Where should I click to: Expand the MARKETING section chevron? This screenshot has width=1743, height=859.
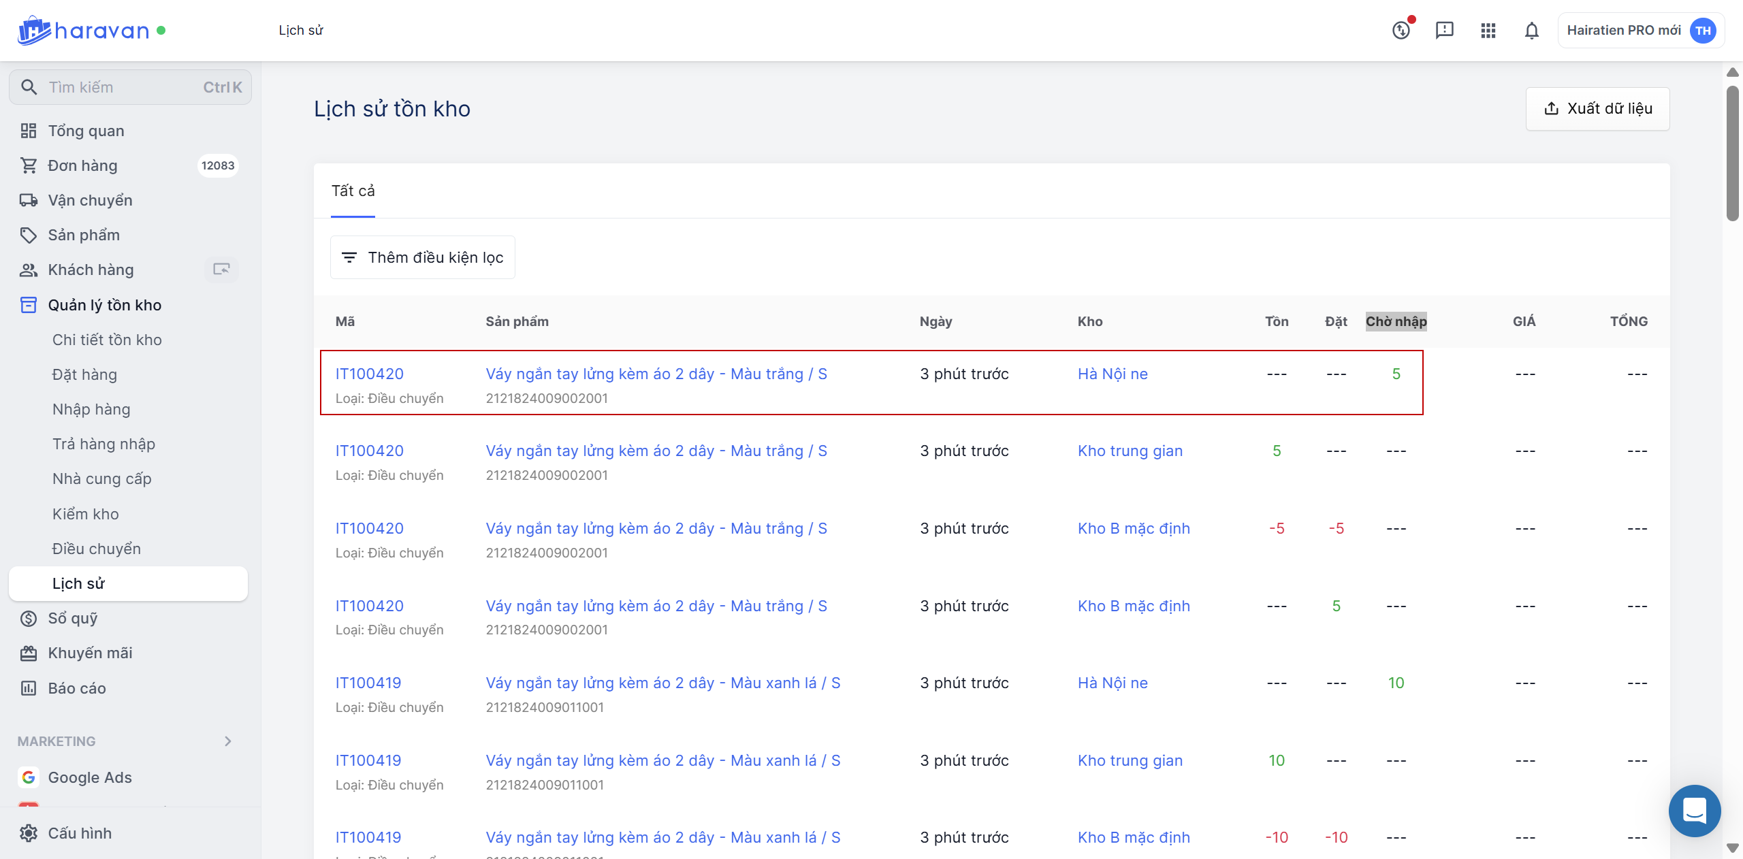(228, 741)
